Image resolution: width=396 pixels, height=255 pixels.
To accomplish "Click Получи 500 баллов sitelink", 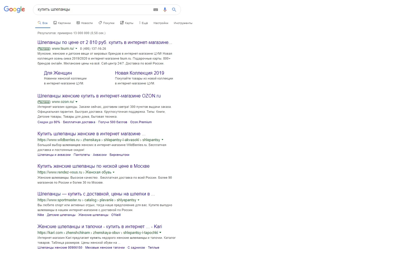I will [x=113, y=122].
